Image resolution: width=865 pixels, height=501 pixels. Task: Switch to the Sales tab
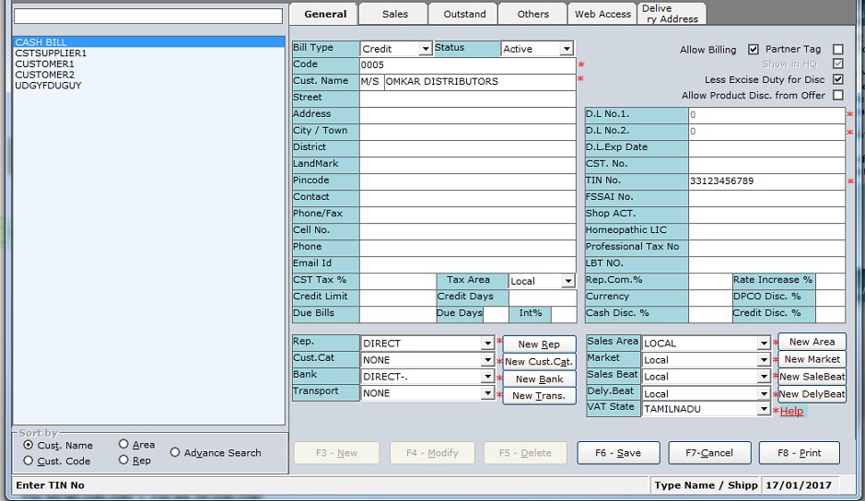[x=394, y=14]
